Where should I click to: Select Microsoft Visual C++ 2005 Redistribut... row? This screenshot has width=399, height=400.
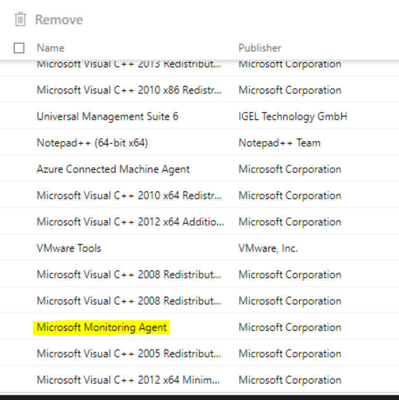click(199, 354)
